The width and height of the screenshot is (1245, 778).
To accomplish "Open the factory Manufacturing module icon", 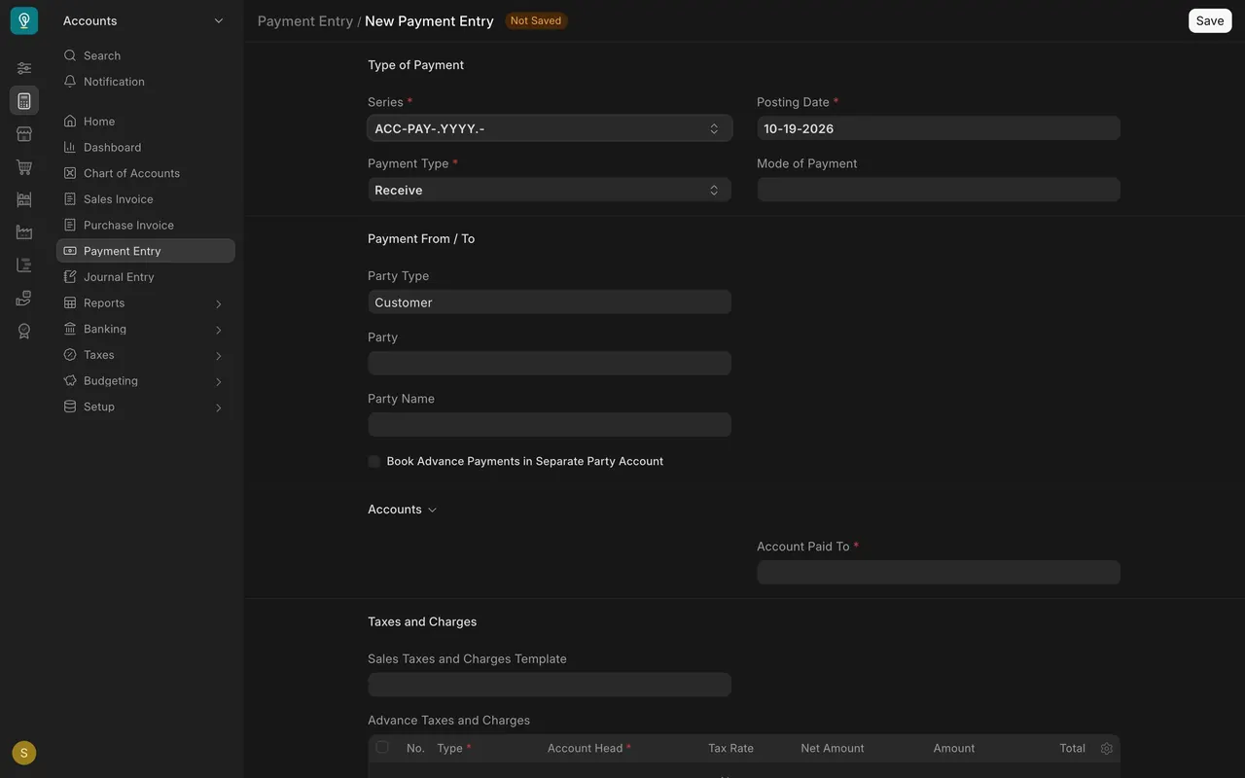I will click(24, 232).
